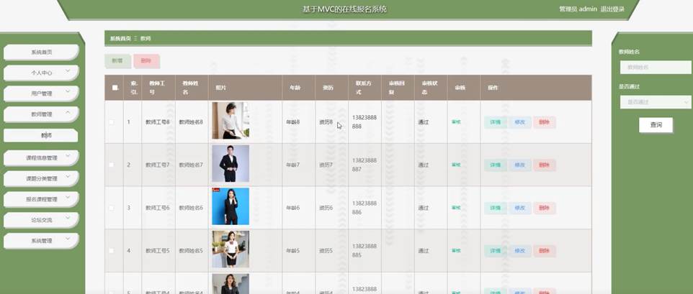Expand the 课题分类管理 menu chevron
The image size is (693, 294).
click(x=68, y=176)
